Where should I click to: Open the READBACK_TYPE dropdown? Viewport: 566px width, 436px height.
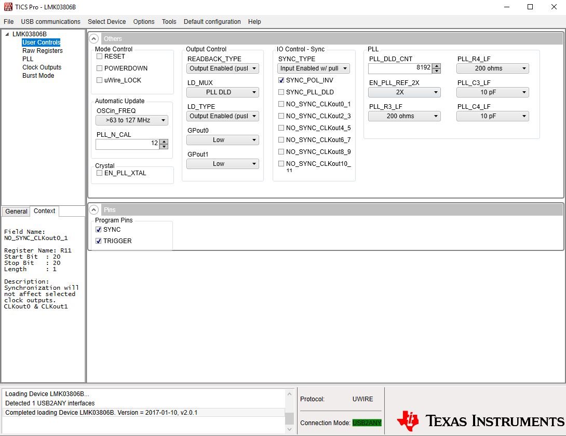coord(223,68)
